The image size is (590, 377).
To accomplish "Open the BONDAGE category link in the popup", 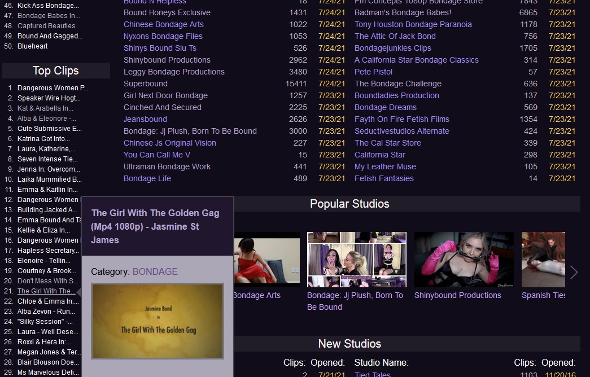I will coord(155,271).
